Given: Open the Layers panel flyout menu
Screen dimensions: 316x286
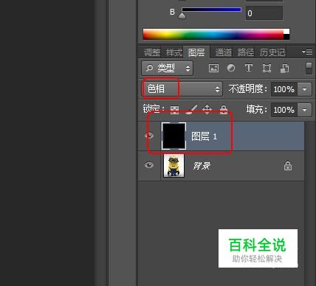Looking at the screenshot, I should coord(307,52).
